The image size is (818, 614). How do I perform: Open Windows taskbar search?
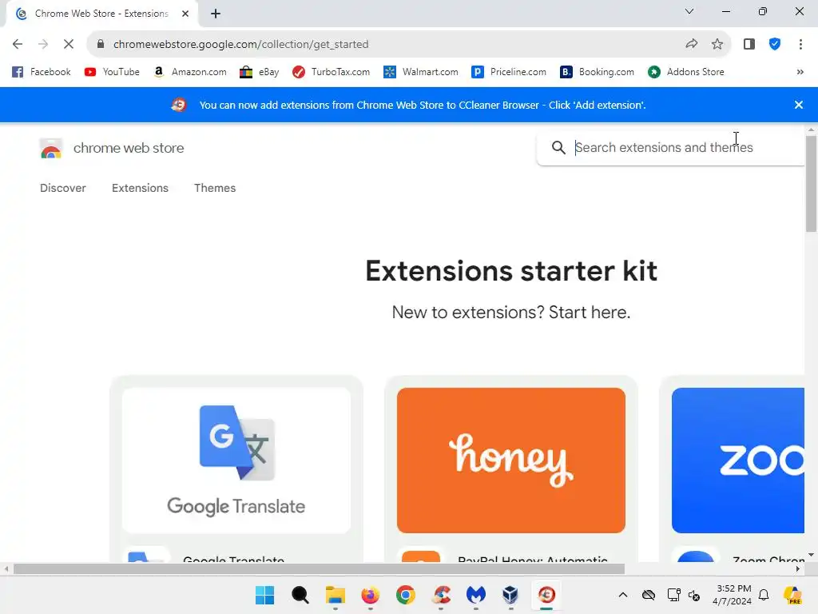(300, 595)
